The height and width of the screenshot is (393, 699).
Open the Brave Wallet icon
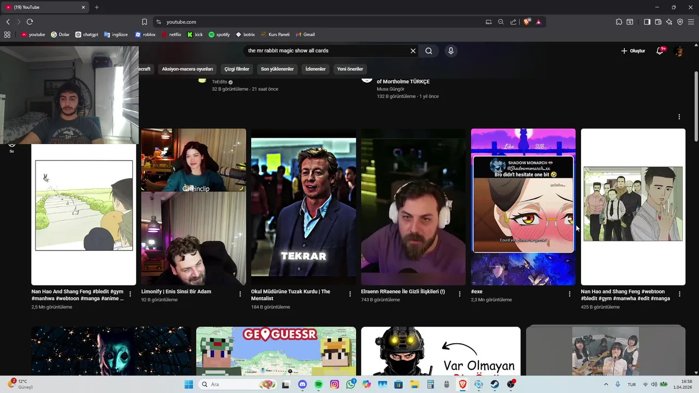click(x=658, y=22)
